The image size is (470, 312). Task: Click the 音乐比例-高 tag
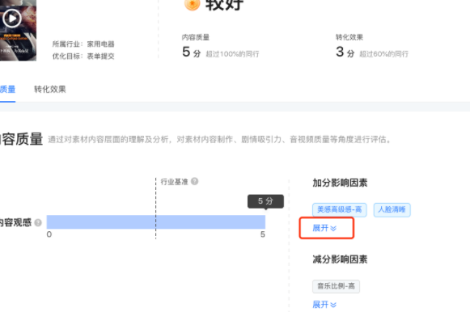[x=336, y=286]
